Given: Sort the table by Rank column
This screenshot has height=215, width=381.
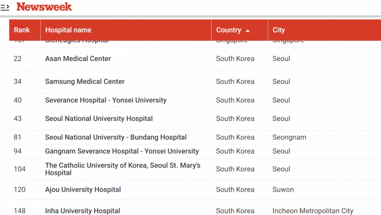Looking at the screenshot, I should click(x=22, y=30).
